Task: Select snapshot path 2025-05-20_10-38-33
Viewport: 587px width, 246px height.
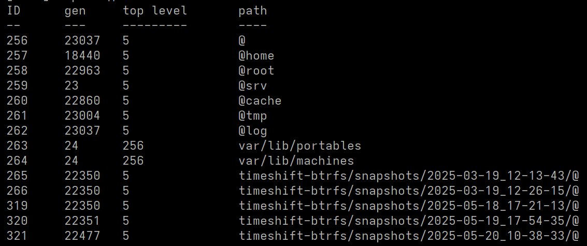Action: click(x=409, y=236)
